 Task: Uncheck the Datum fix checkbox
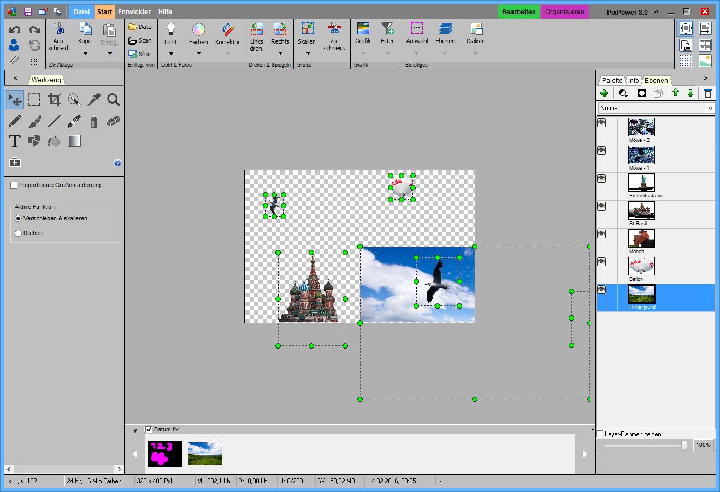149,430
